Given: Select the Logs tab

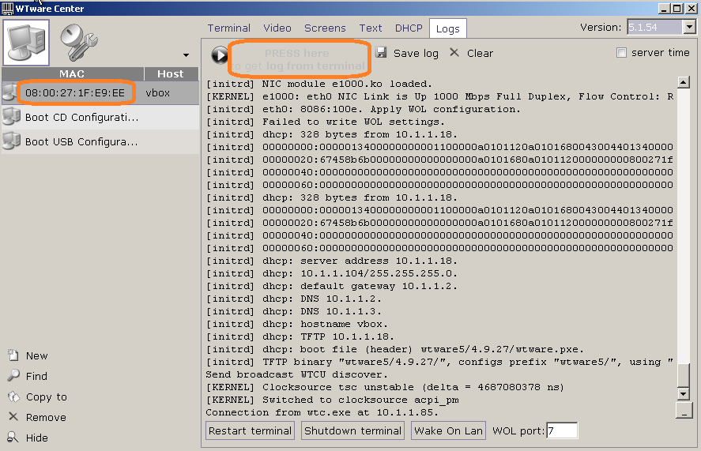Looking at the screenshot, I should tap(447, 28).
